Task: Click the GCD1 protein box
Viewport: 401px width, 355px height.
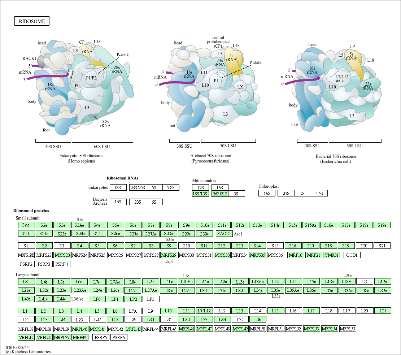Action: pyautogui.click(x=352, y=255)
